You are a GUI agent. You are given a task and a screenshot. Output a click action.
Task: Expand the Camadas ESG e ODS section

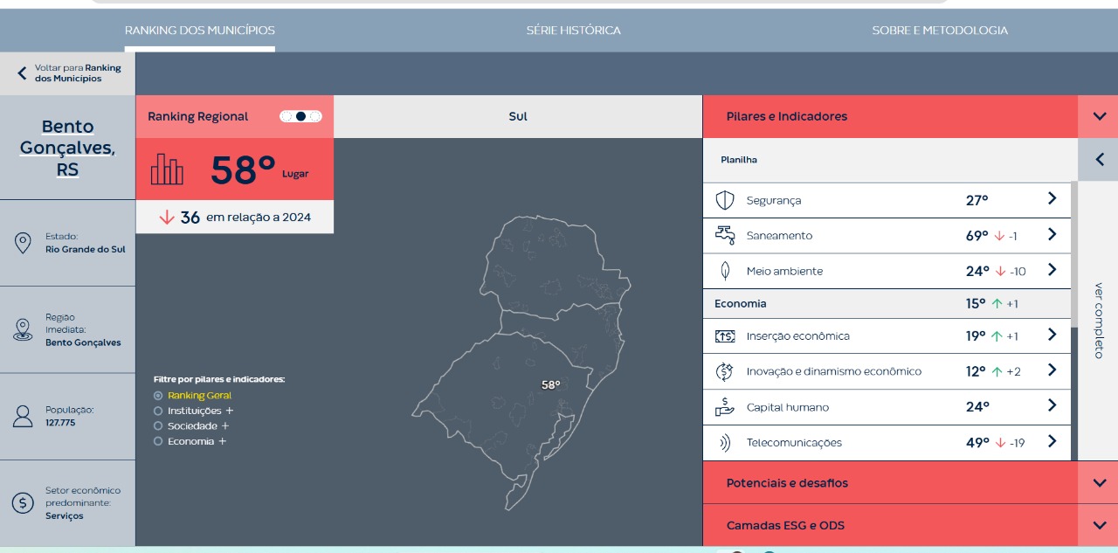1099,526
